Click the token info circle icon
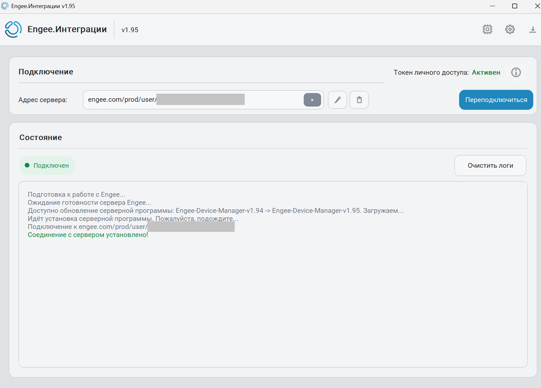541x388 pixels. [516, 72]
